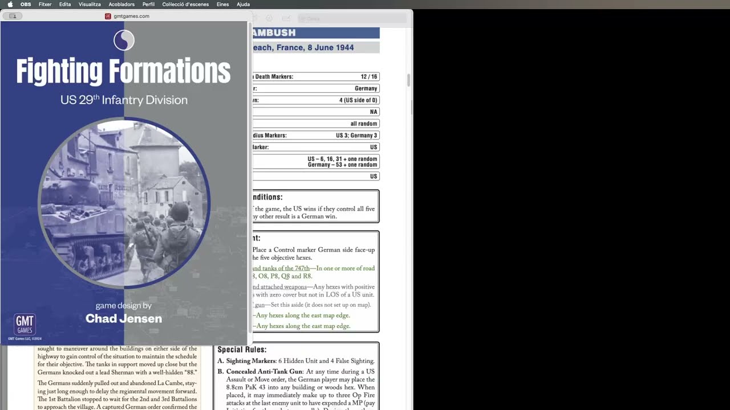The height and width of the screenshot is (410, 730).
Task: Click the cover page vertical scrollbar
Action: click(x=249, y=177)
